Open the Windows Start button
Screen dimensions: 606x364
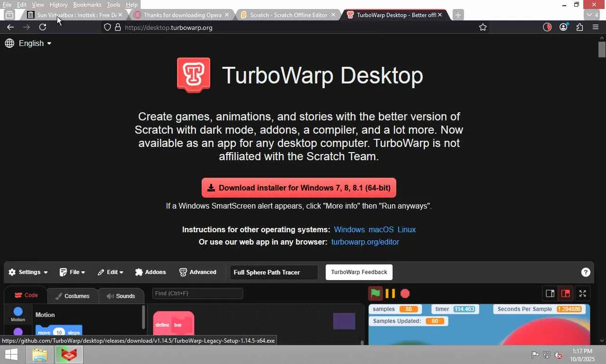(11, 355)
